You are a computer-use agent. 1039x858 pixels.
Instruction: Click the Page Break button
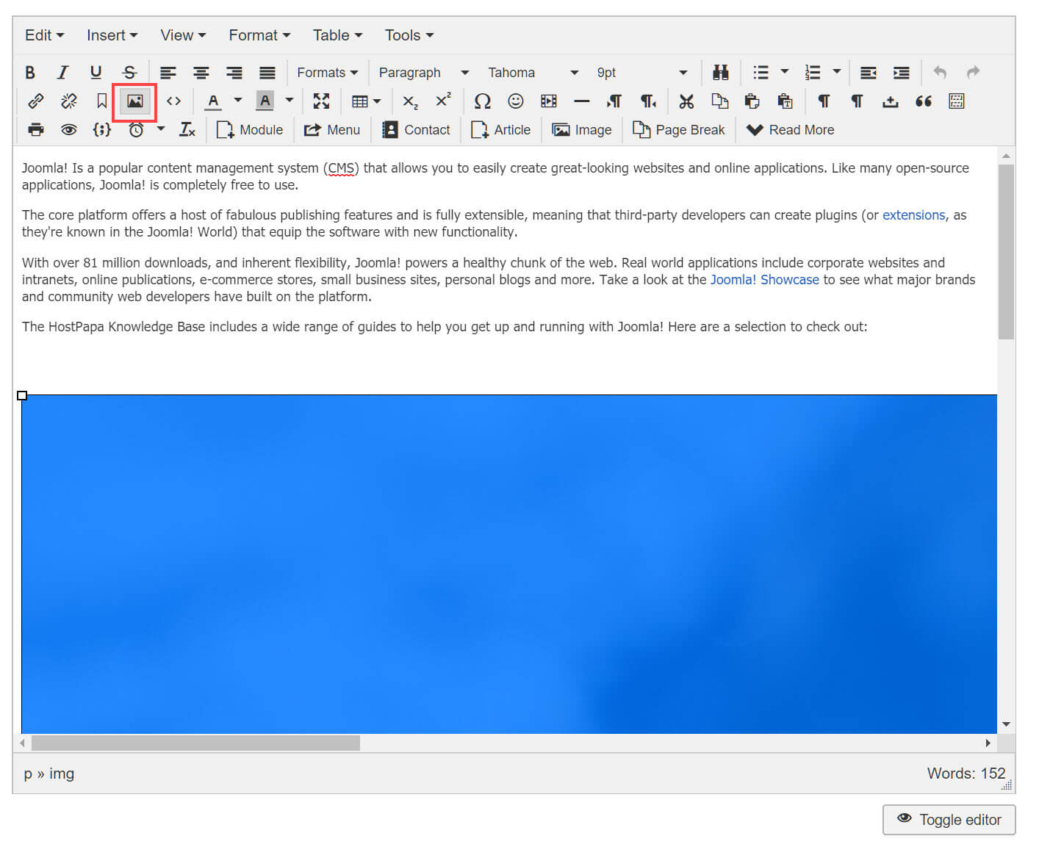tap(679, 130)
